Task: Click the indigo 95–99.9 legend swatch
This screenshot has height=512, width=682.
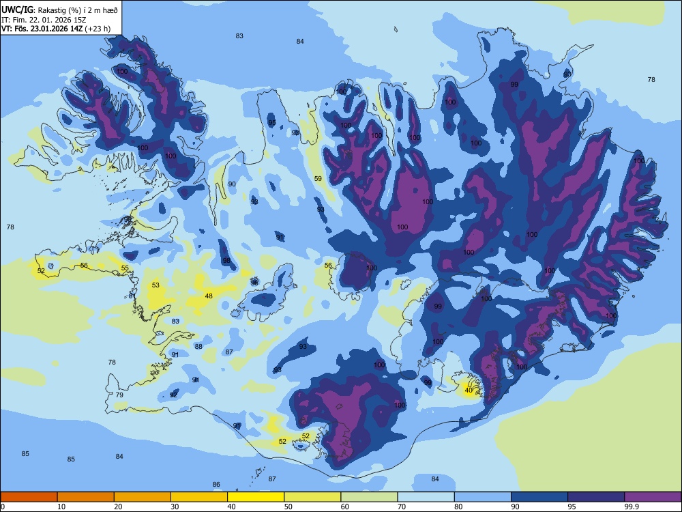Action: coord(596,497)
